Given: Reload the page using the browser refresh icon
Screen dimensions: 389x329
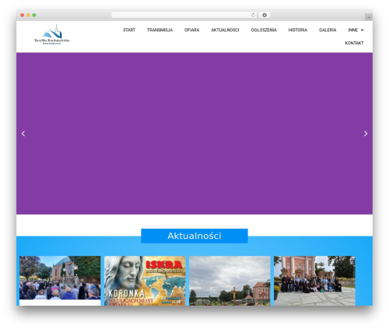Looking at the screenshot, I should (253, 16).
